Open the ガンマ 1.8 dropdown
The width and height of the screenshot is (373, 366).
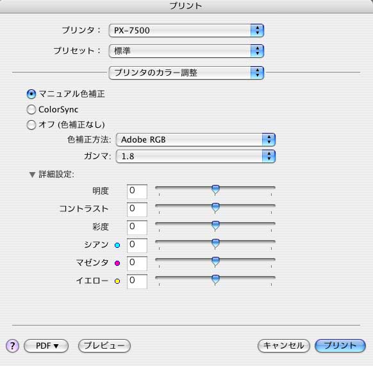[x=195, y=156]
